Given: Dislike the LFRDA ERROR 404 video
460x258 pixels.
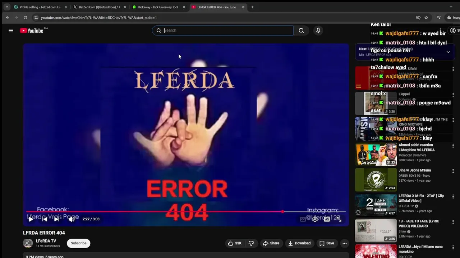Looking at the screenshot, I should [251, 243].
